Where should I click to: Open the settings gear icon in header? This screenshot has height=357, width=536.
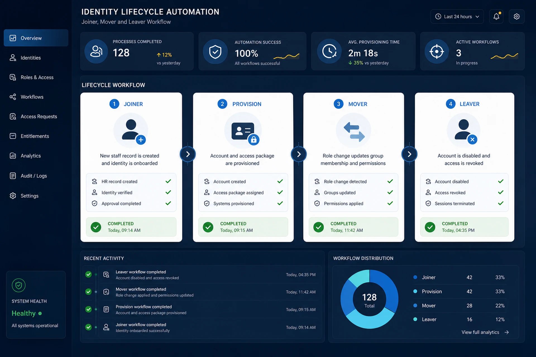[x=516, y=16]
